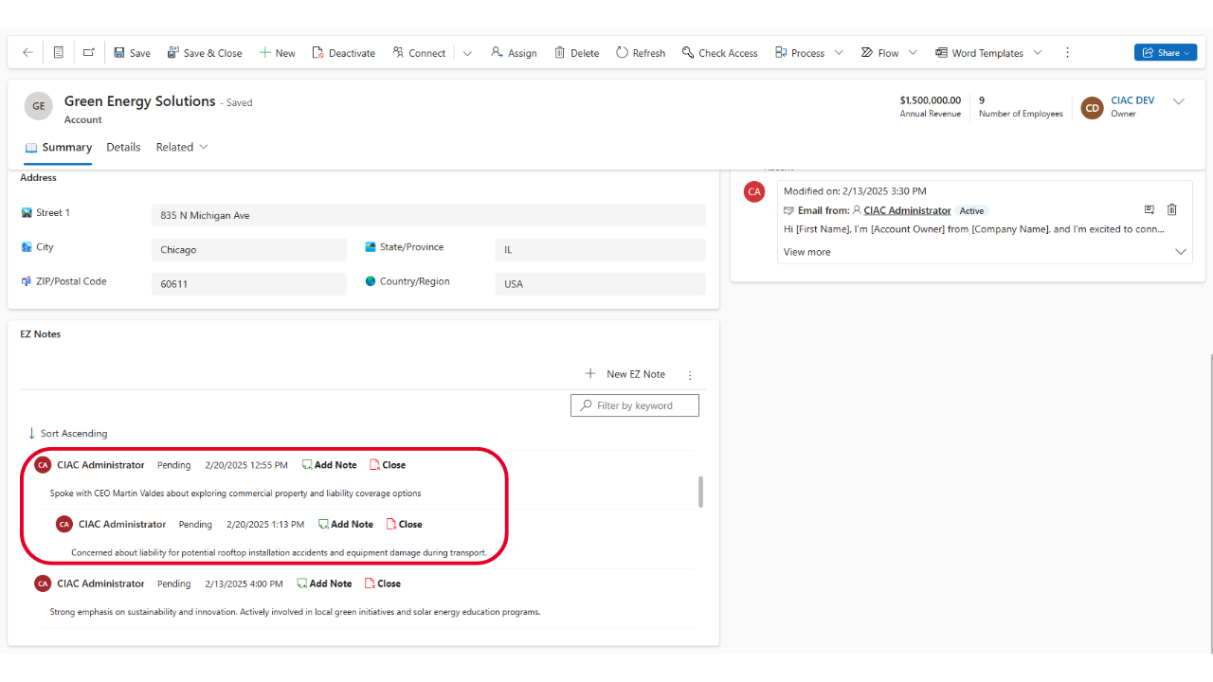Click the New EZ Note button

click(625, 374)
